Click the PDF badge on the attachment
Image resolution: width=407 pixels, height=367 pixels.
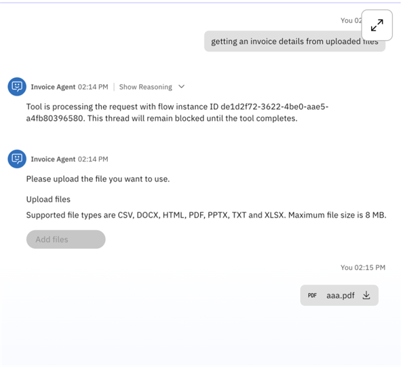click(312, 296)
